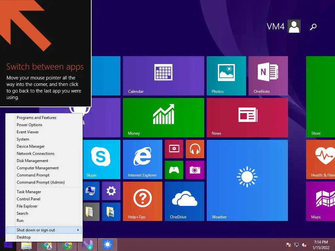Image resolution: width=335 pixels, height=251 pixels.
Task: Open the This PC monitor tile
Action: coord(91,191)
